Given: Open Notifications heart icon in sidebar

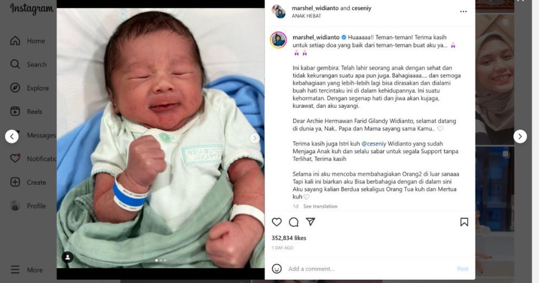Looking at the screenshot, I should tap(15, 158).
